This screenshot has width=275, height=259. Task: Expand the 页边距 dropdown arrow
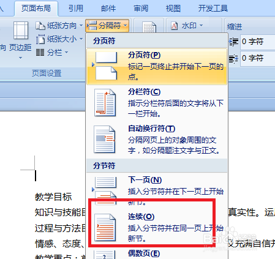pos(20,58)
